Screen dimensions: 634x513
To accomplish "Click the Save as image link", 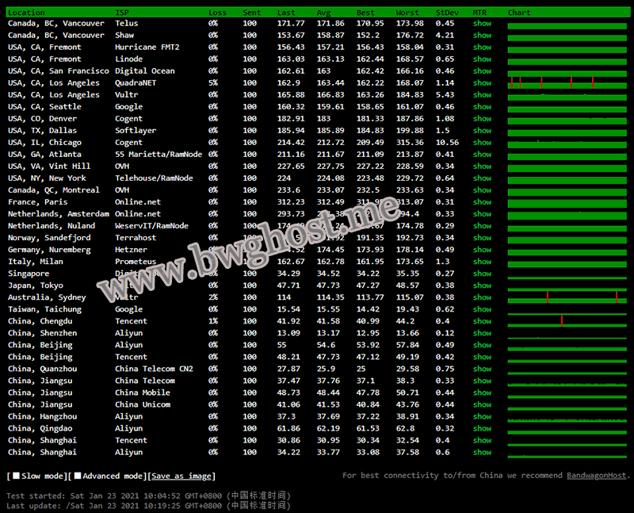I will [182, 476].
